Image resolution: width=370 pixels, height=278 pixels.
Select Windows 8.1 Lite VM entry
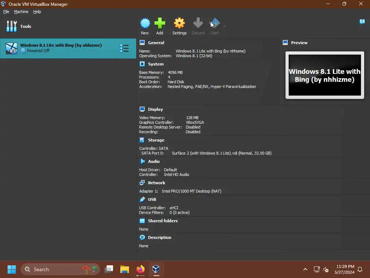click(68, 49)
